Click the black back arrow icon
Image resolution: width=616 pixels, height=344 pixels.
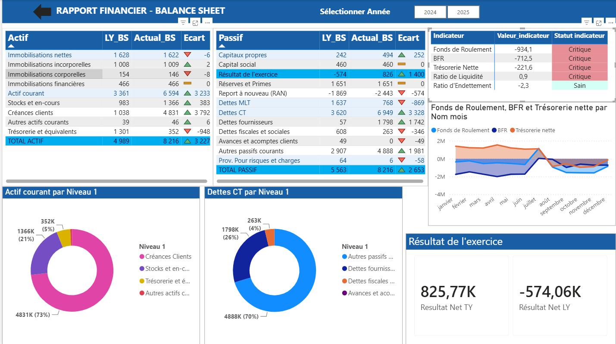42,12
